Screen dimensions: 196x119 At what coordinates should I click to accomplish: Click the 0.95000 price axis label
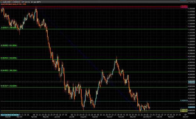coord(192,71)
